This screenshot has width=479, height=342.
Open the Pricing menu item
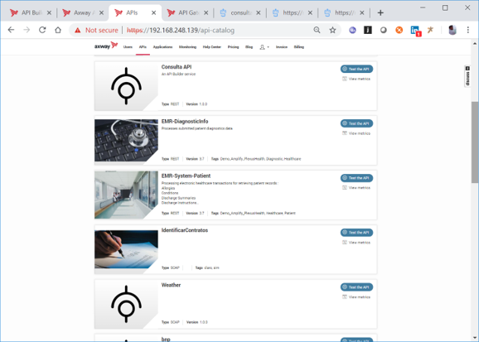233,47
